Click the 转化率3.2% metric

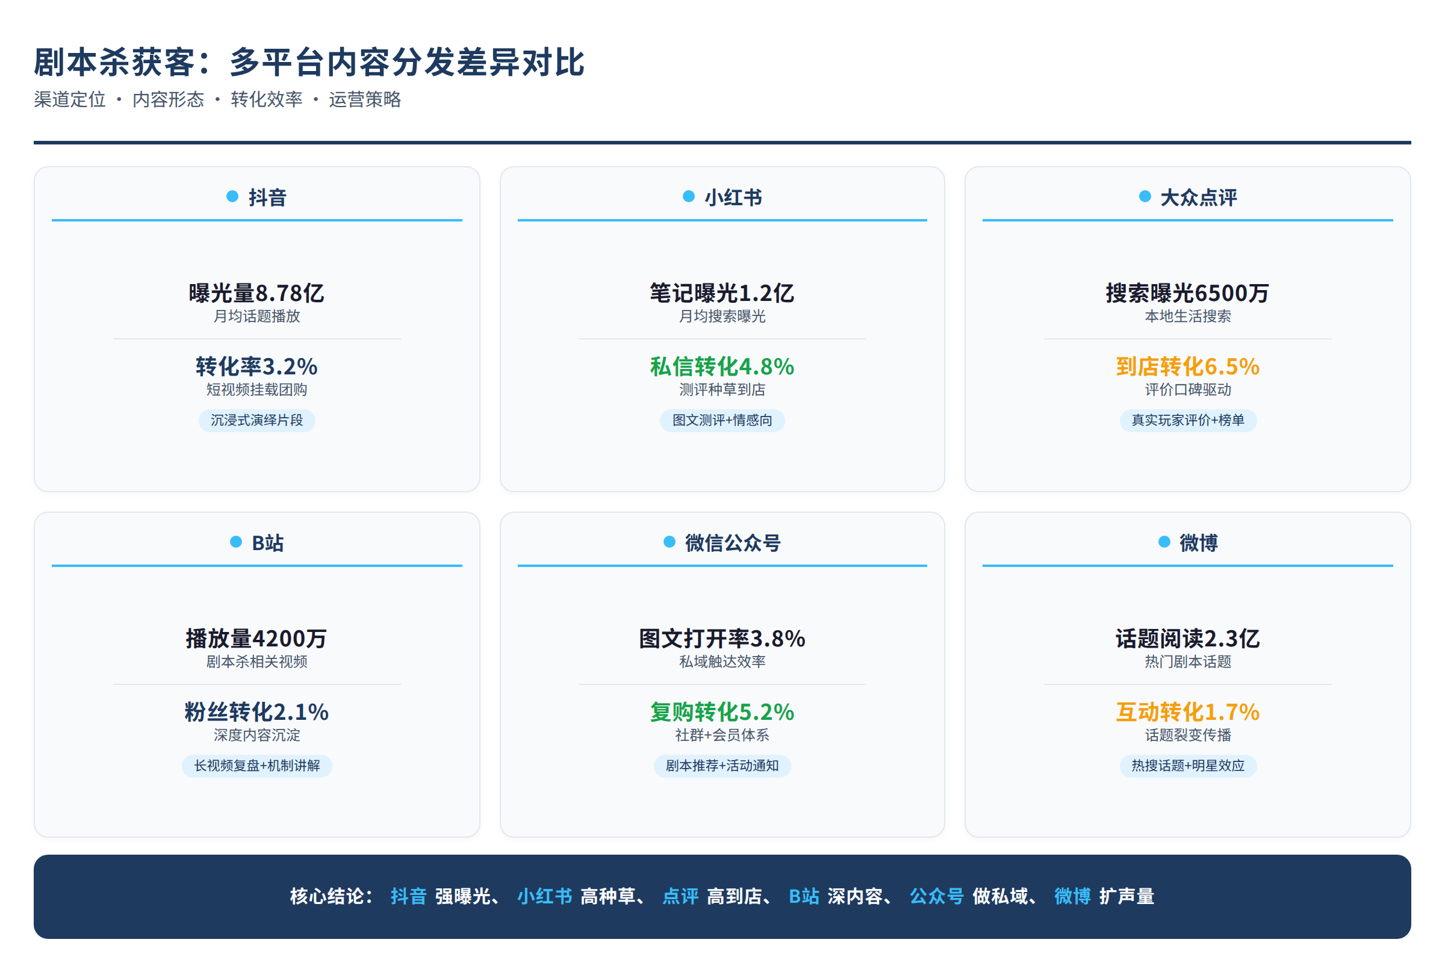[x=257, y=367]
